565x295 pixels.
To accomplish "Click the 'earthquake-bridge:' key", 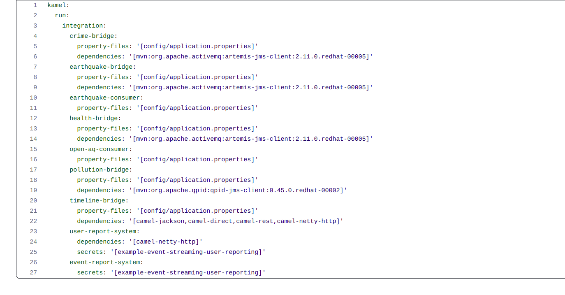I will [103, 67].
